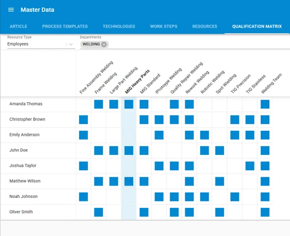
Task: Select the QUALIFICATION MATRIX tab
Action: coord(257,26)
